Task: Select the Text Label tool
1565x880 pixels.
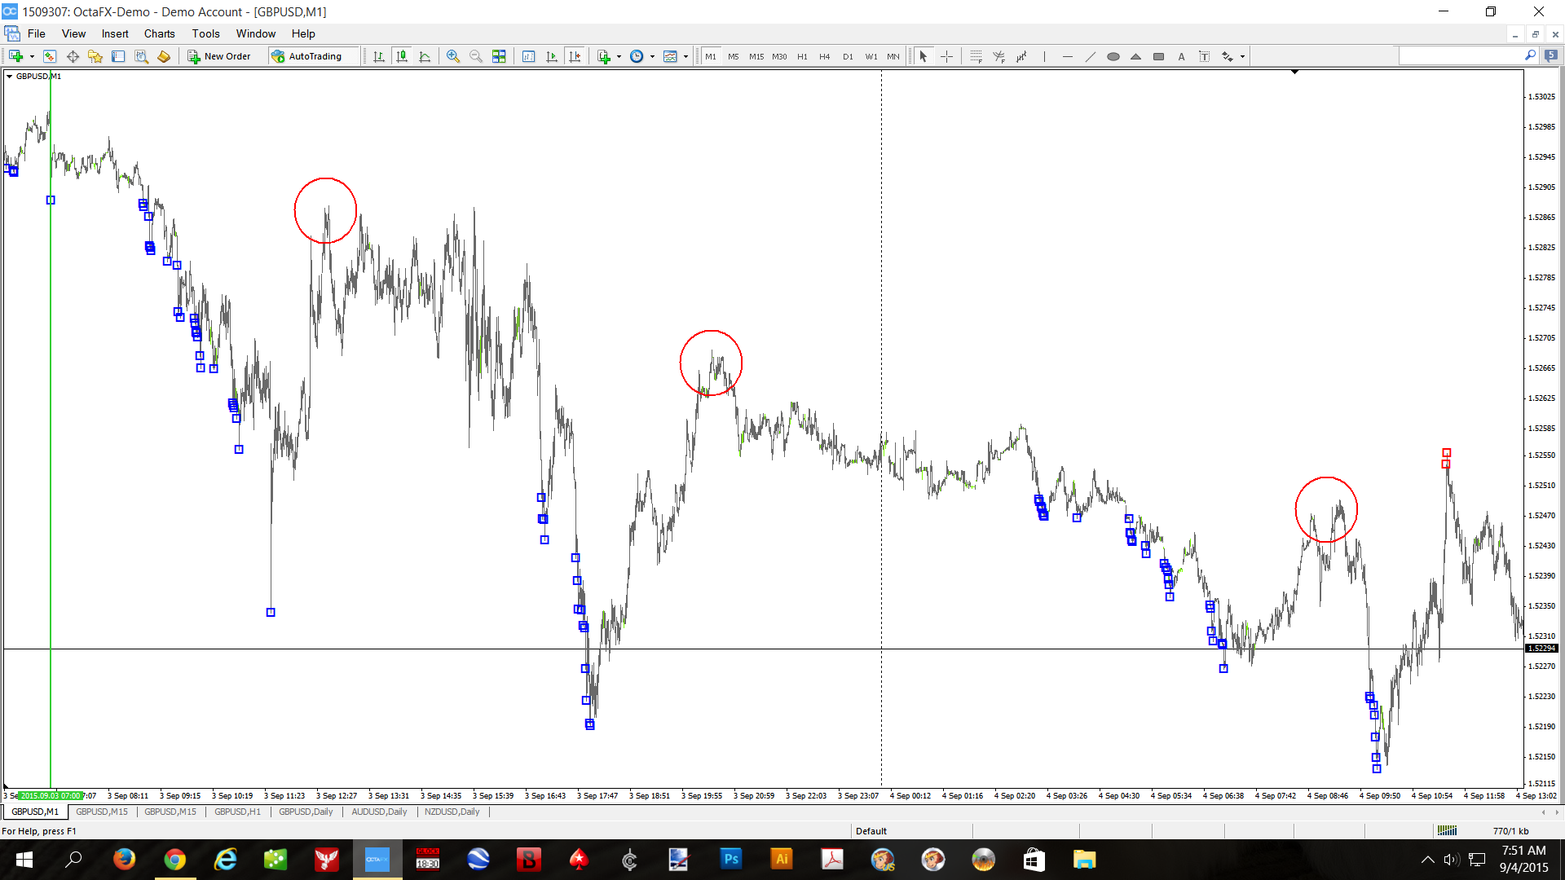Action: click(x=1204, y=56)
